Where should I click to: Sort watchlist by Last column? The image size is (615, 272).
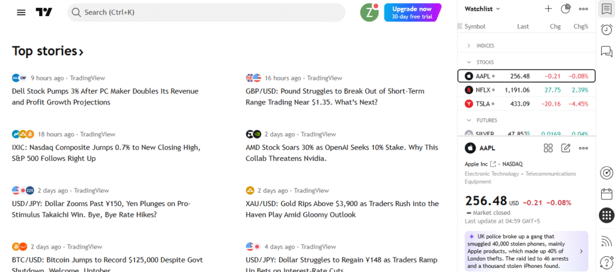(x=523, y=26)
